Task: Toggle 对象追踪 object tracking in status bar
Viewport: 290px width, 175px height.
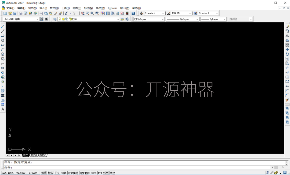Action: pyautogui.click(x=85, y=173)
